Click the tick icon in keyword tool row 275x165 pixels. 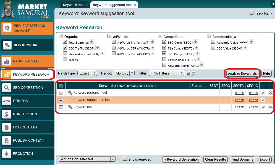(x=263, y=107)
